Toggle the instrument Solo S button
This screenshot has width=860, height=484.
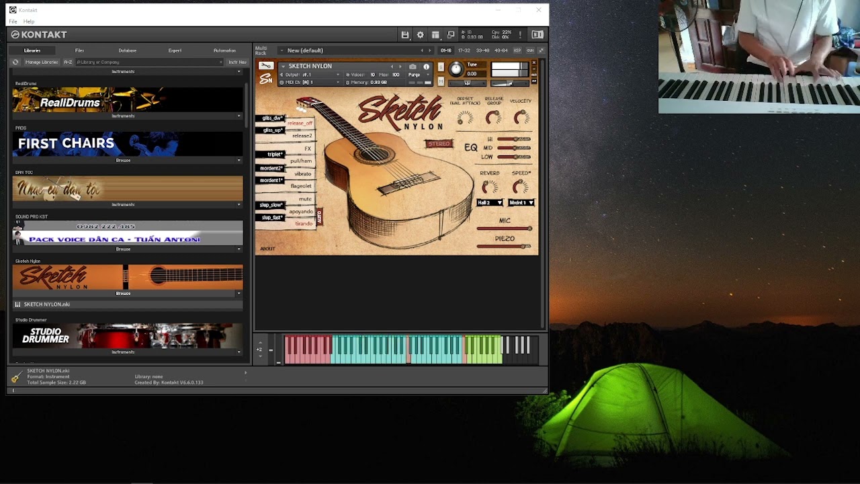[441, 67]
